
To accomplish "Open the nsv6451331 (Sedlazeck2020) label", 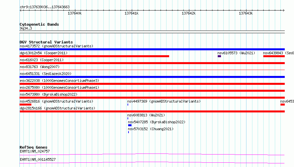I will tap(46, 74).
